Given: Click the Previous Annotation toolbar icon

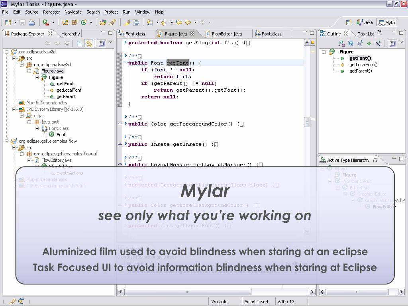Looking at the screenshot, I should coord(164,23).
